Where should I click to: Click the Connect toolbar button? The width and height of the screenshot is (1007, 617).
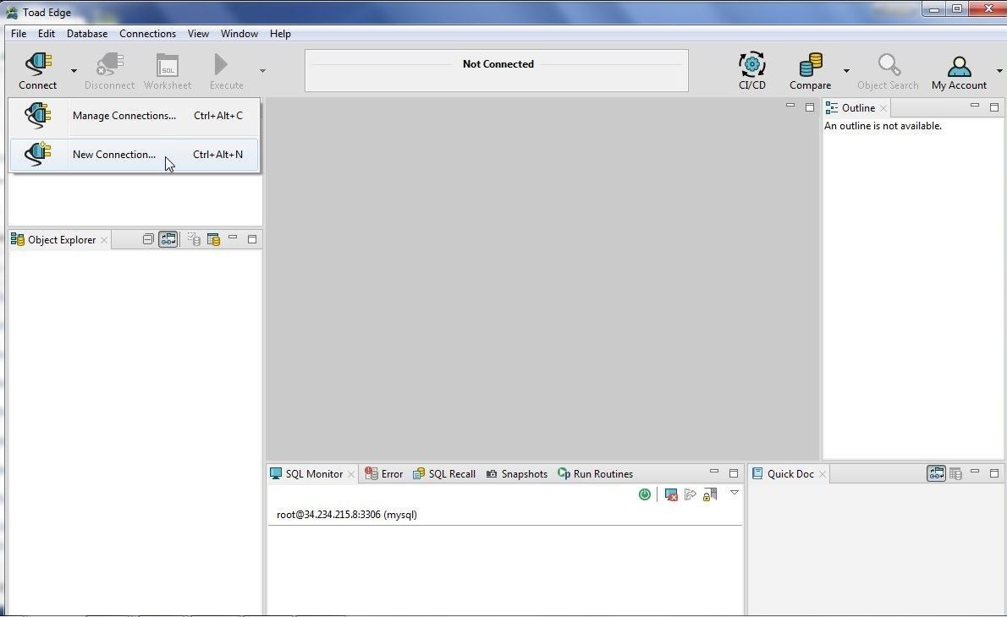[x=37, y=70]
